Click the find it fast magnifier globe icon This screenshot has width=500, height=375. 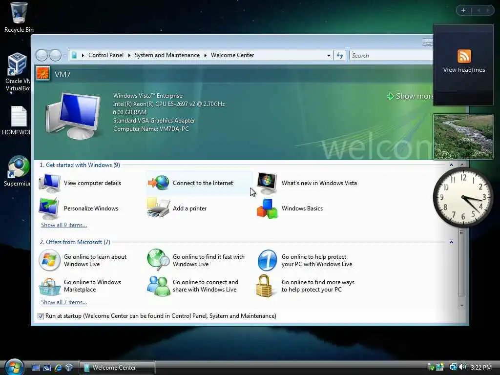tap(159, 260)
